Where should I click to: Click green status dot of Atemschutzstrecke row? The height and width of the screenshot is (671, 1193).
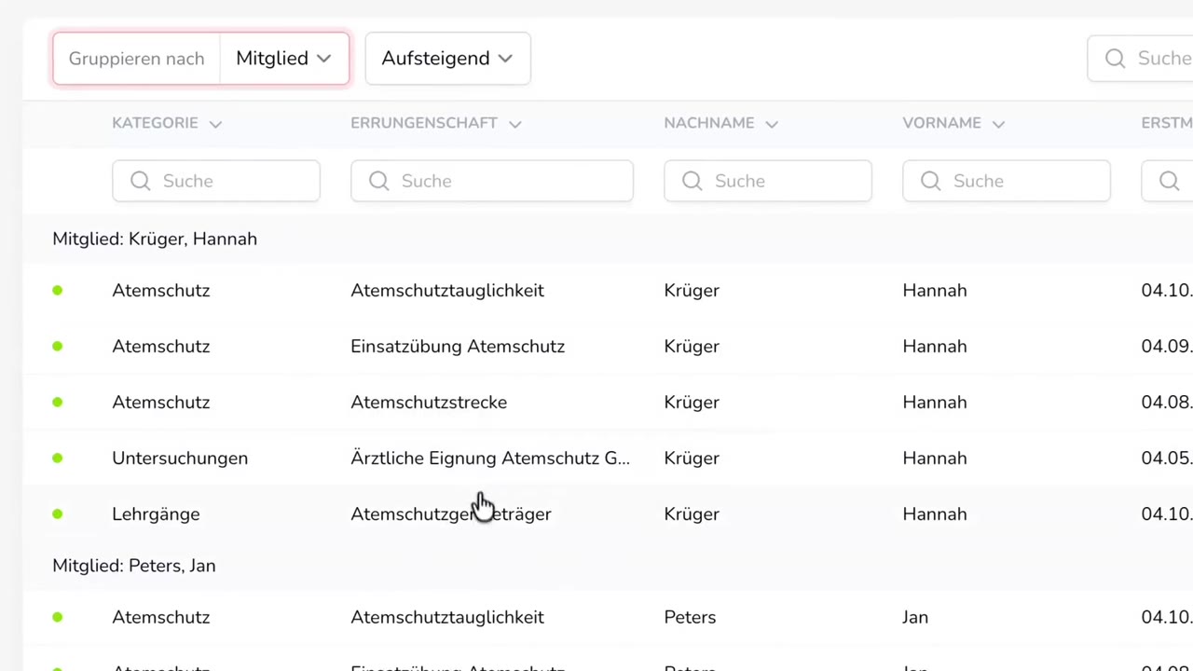[58, 403]
